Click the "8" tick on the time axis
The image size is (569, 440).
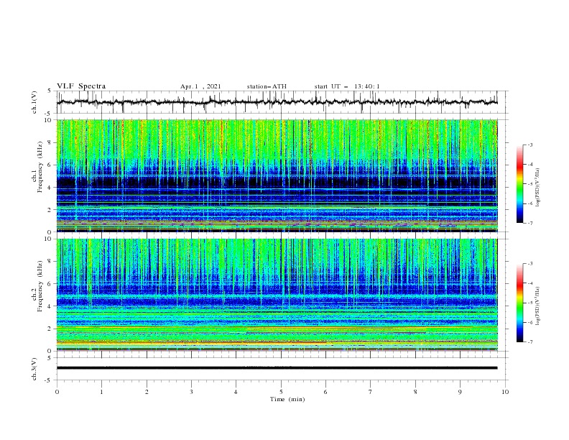pyautogui.click(x=415, y=392)
